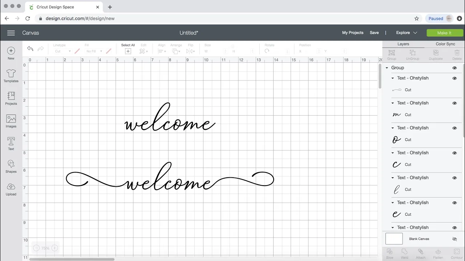This screenshot has height=261, width=465.
Task: Collapse the 'l' Text - Ohstylish layer
Action: (x=393, y=178)
